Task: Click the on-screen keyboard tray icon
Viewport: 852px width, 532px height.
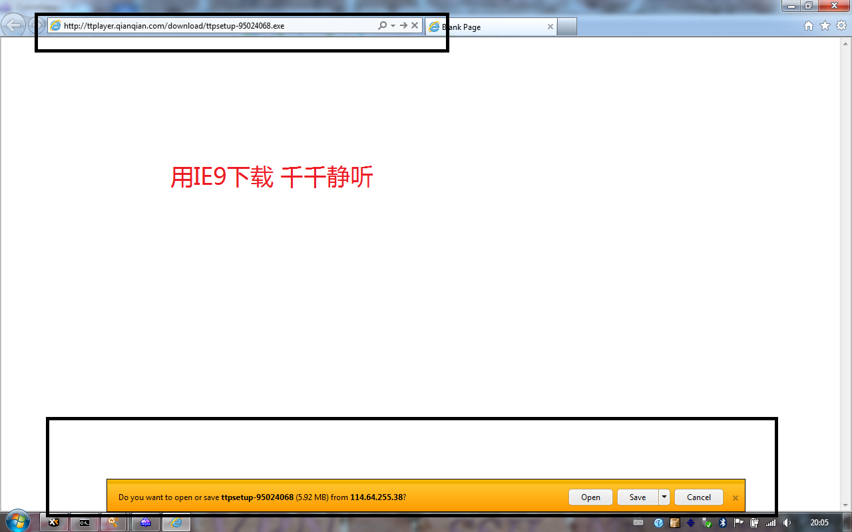Action: pos(638,523)
